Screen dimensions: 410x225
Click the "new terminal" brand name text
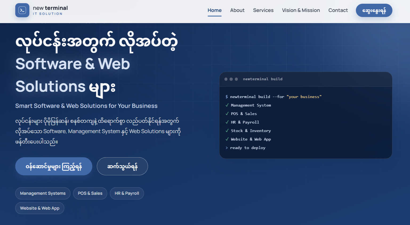point(50,8)
